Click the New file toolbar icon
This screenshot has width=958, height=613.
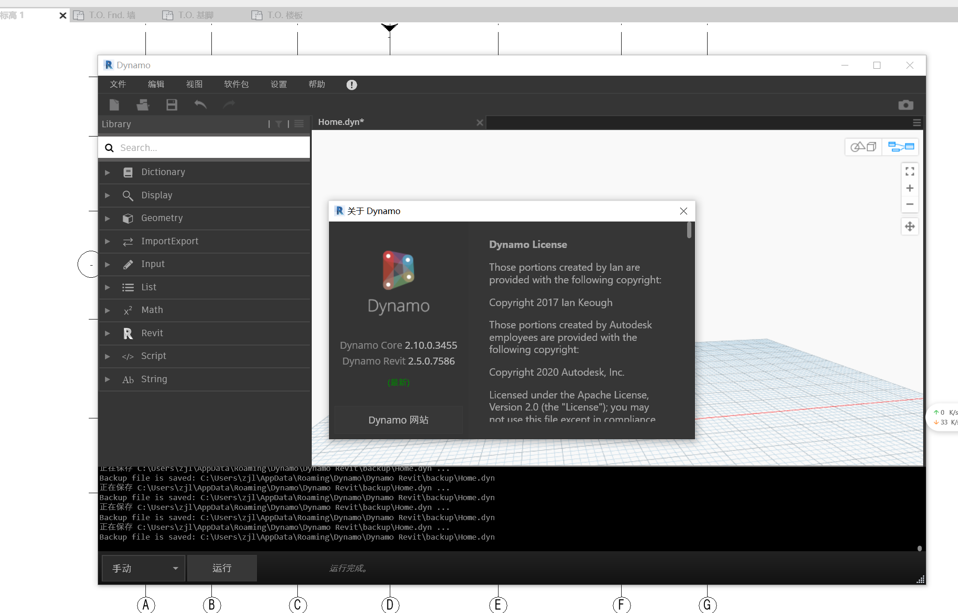114,105
